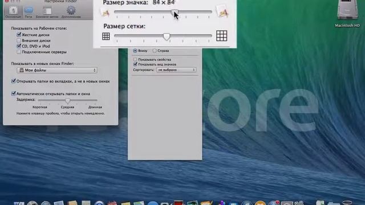Toggle the Показывать вид значков checkbox
The height and width of the screenshot is (205, 365).
click(x=135, y=64)
